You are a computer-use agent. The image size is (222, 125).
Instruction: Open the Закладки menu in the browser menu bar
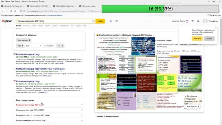pyautogui.click(x=25, y=1)
